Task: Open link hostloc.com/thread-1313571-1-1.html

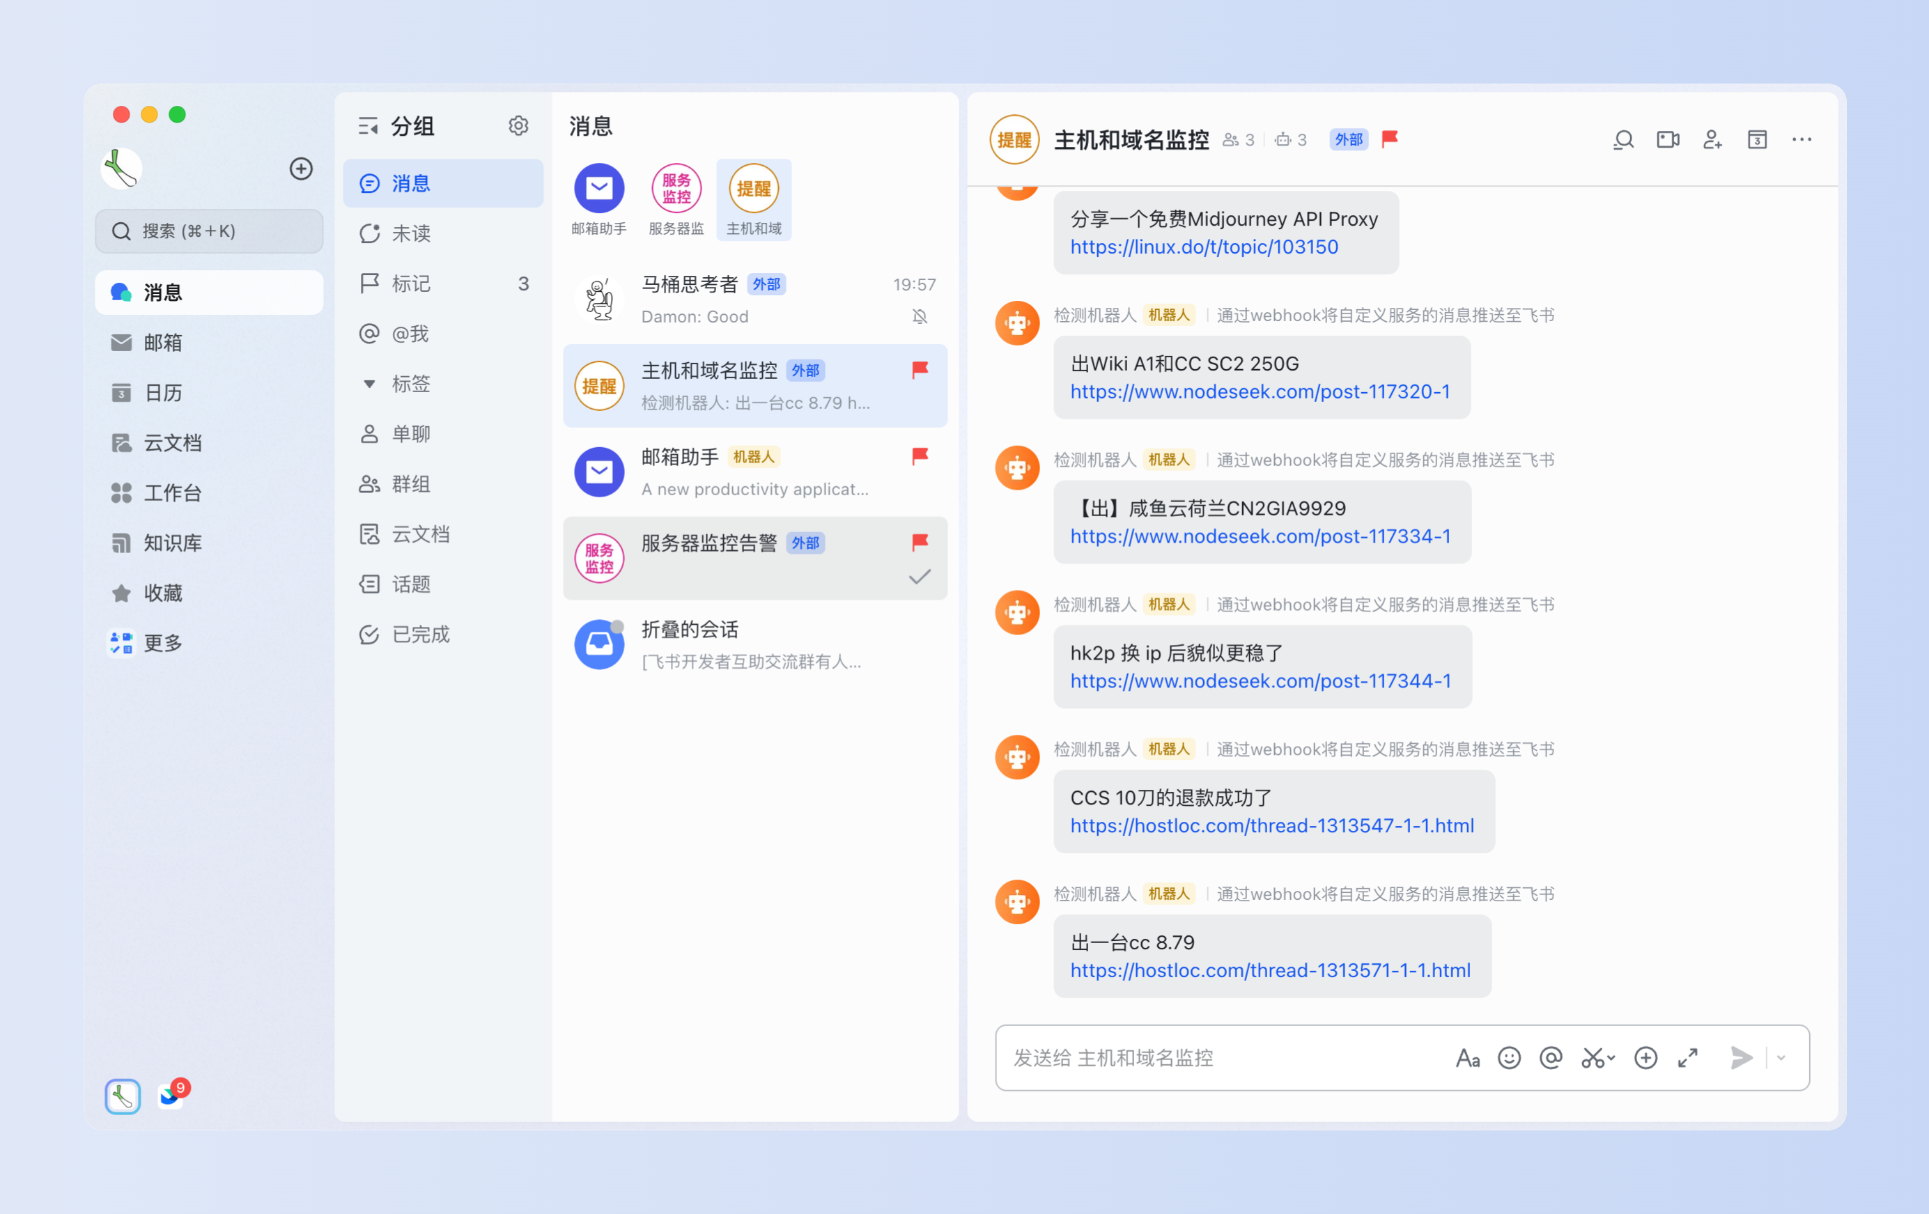Action: (x=1271, y=970)
